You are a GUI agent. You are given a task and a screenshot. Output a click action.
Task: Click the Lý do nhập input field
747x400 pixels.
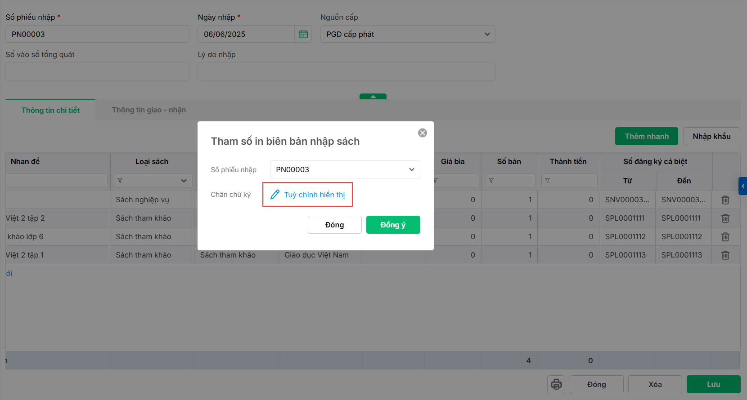click(x=346, y=71)
